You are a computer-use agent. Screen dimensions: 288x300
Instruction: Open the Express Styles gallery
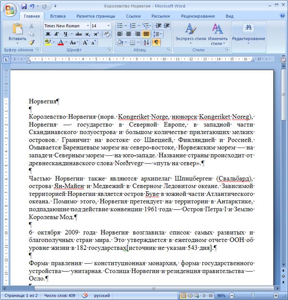[191, 34]
